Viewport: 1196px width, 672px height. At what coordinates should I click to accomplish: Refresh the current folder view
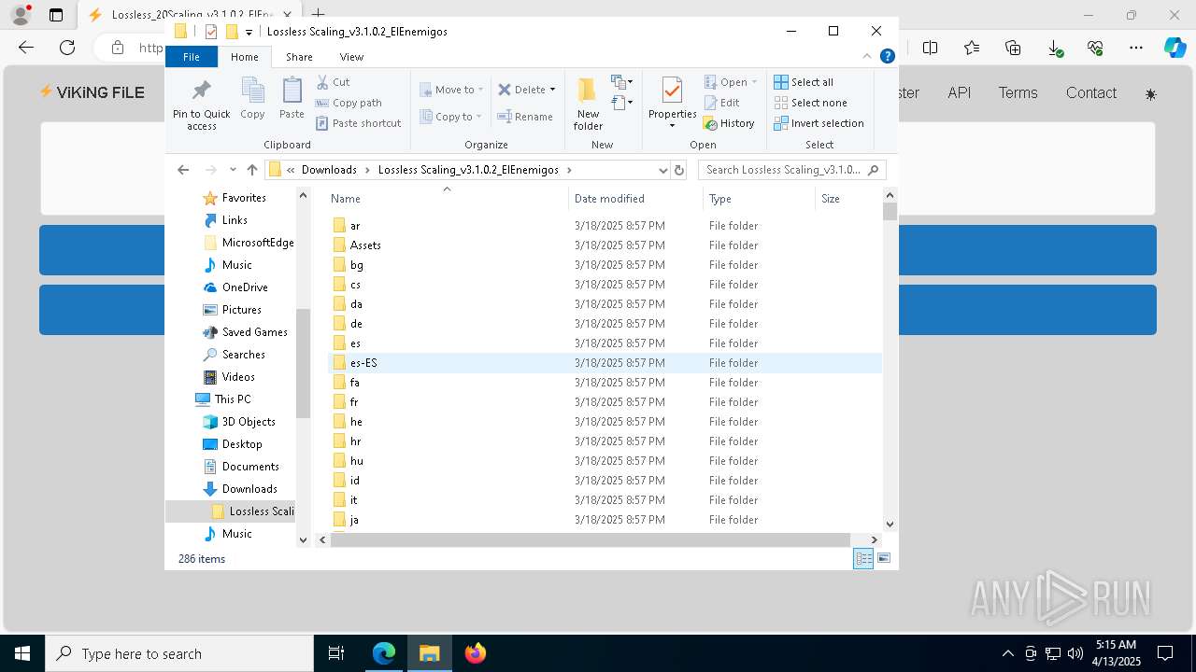pyautogui.click(x=679, y=170)
